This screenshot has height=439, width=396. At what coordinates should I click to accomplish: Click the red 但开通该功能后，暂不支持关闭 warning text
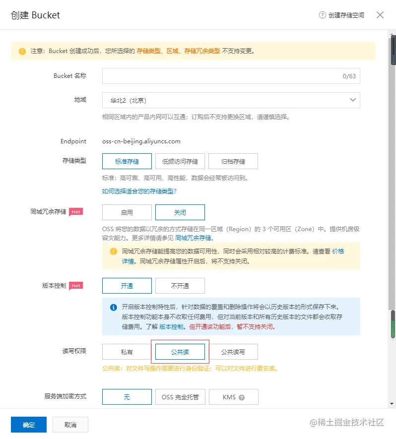232,327
